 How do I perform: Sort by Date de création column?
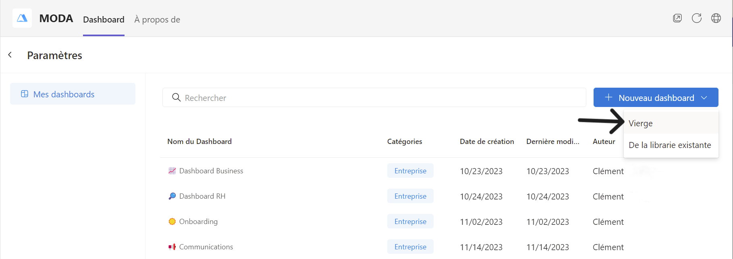[x=487, y=141]
